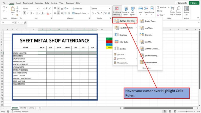This screenshot has height=113, width=201.
Task: Choose Less Than rule
Action: click(150, 28)
